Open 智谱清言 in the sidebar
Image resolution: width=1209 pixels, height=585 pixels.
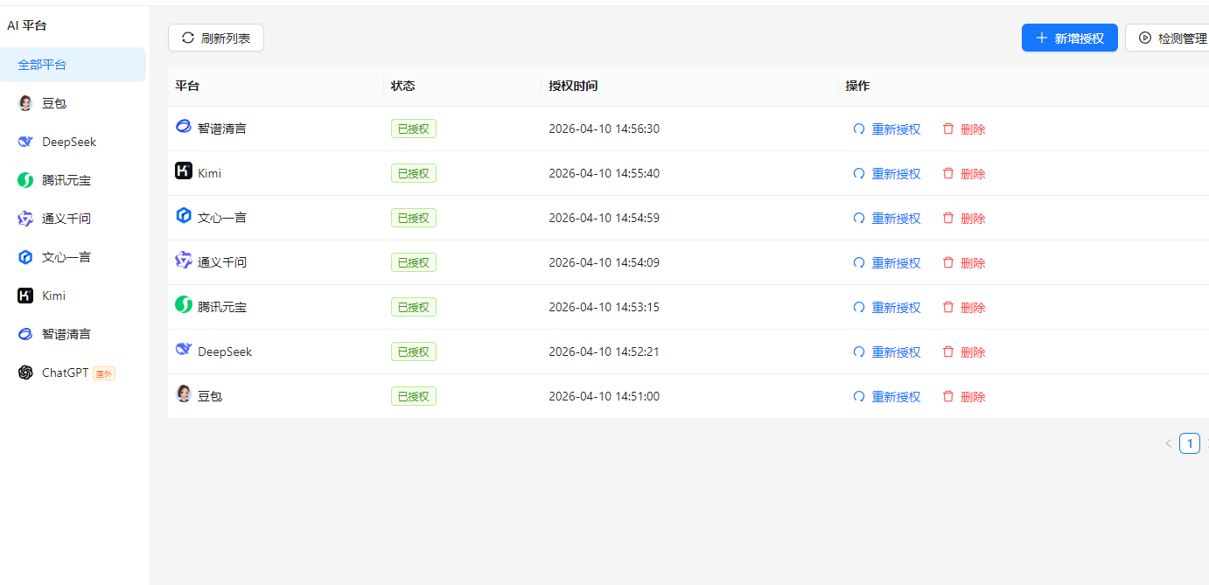[73, 334]
